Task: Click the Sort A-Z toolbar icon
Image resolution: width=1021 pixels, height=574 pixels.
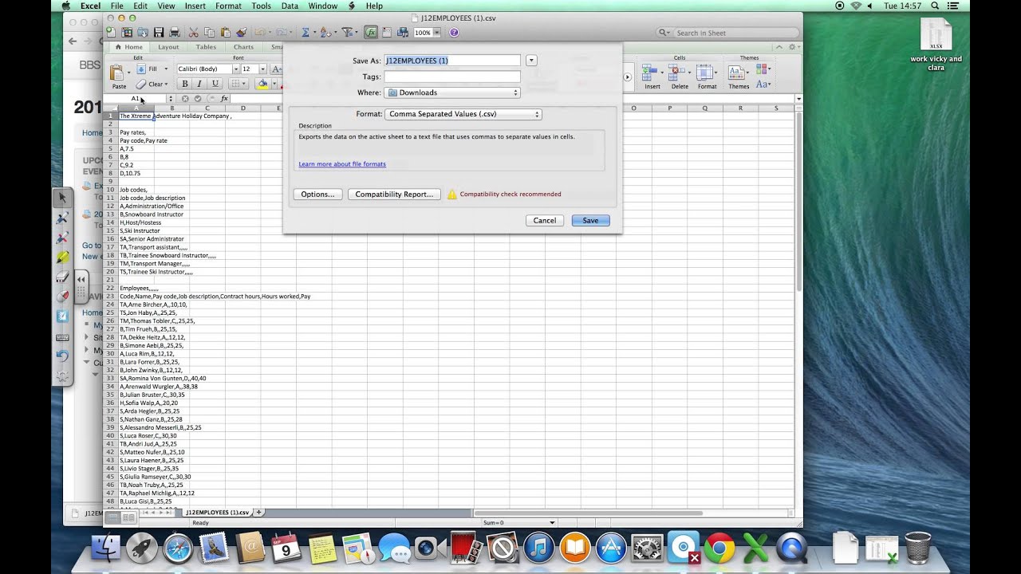Action: [325, 33]
